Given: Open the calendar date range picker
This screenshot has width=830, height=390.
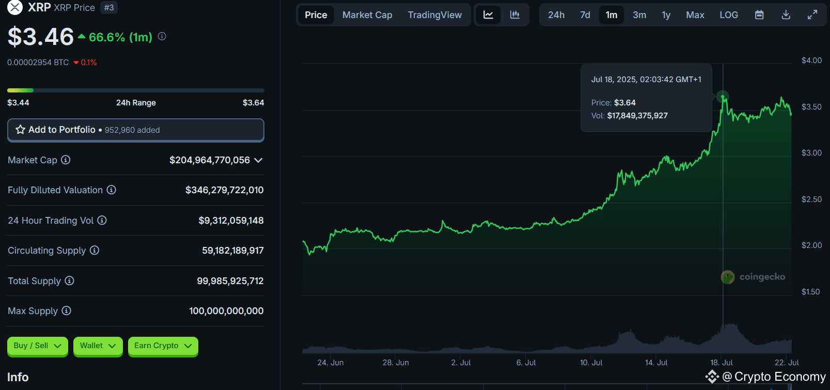Looking at the screenshot, I should (759, 15).
